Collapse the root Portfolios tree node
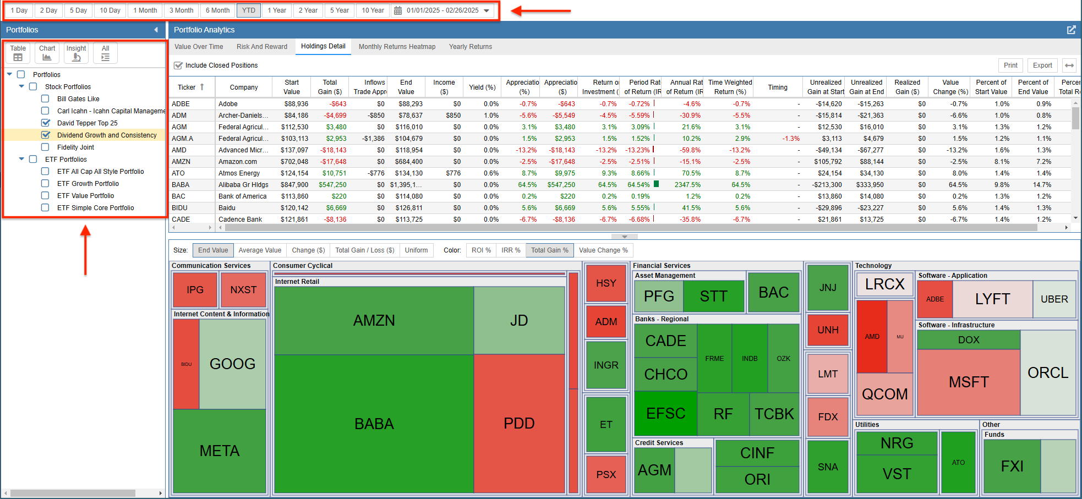 click(x=9, y=74)
